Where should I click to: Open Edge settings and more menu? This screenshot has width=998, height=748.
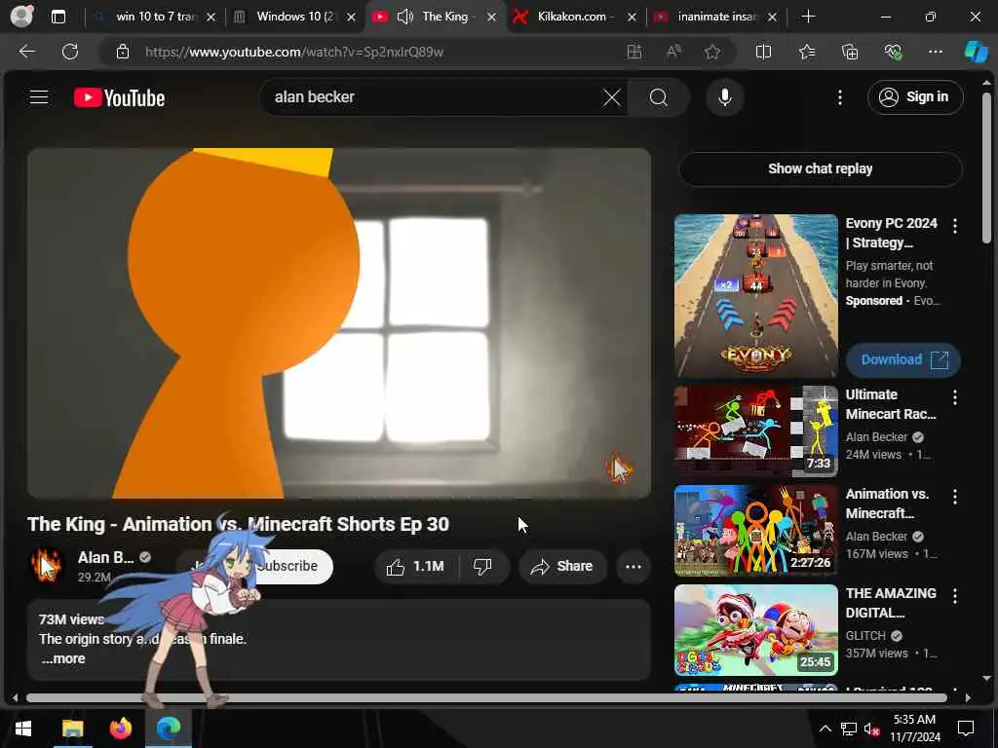[x=935, y=52]
